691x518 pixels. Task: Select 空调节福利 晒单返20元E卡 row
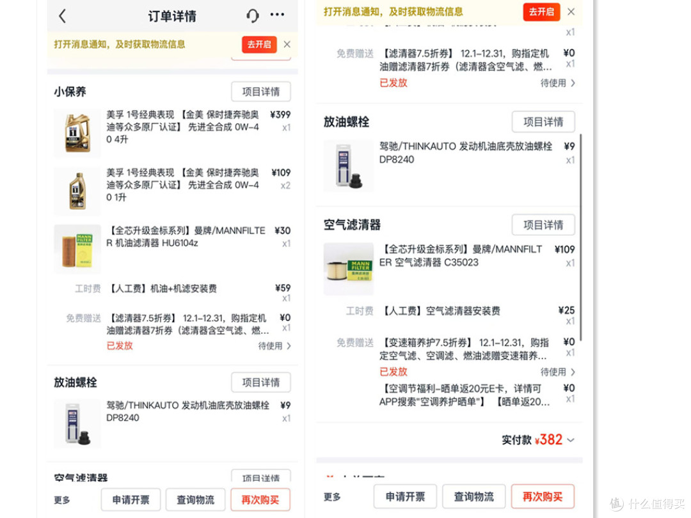(477, 395)
